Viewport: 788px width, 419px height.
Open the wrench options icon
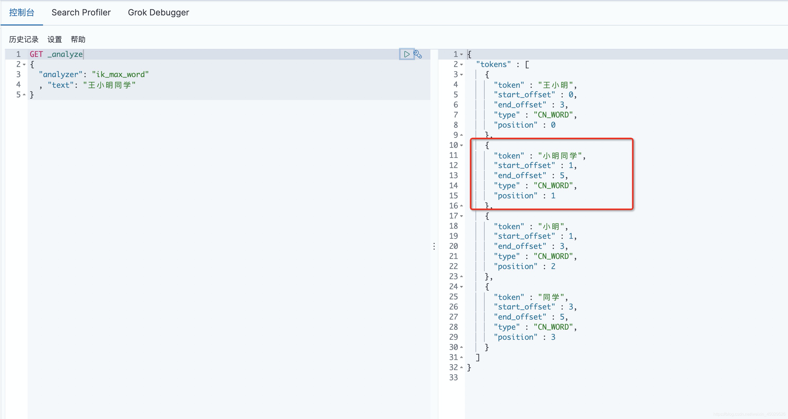click(x=418, y=54)
